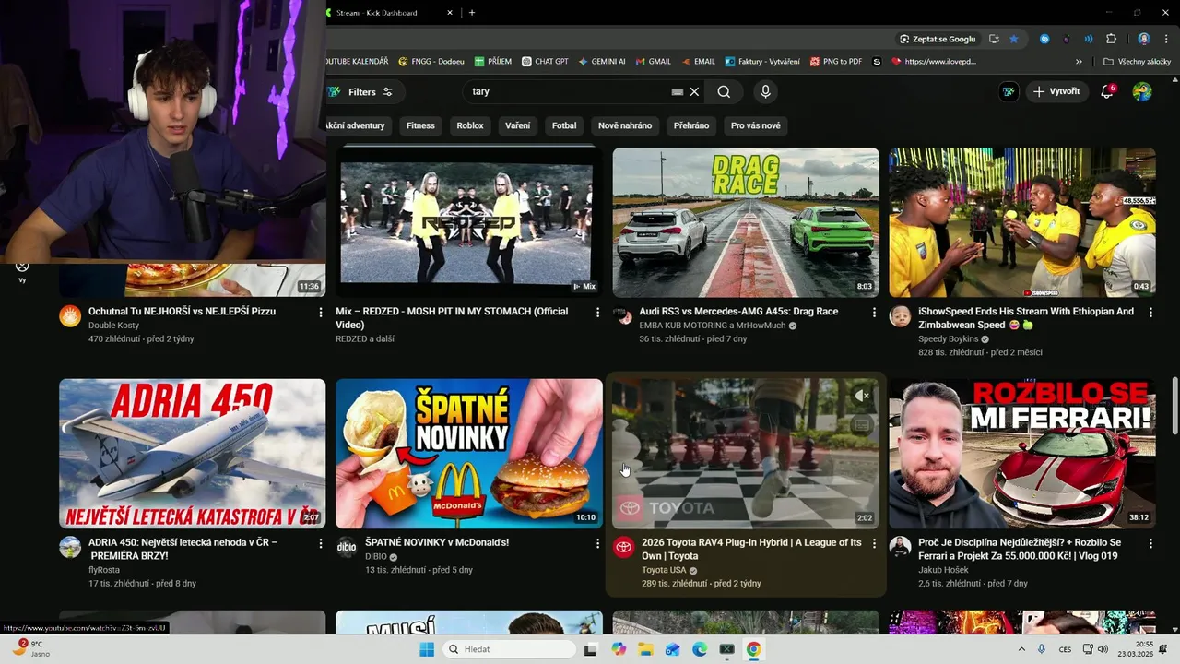Toggle captions on the Toyota preview

click(x=862, y=425)
